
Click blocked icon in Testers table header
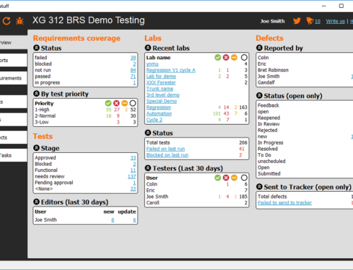(234, 178)
